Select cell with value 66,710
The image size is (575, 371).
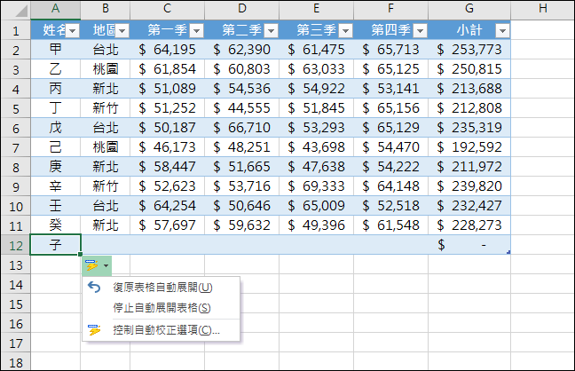242,127
